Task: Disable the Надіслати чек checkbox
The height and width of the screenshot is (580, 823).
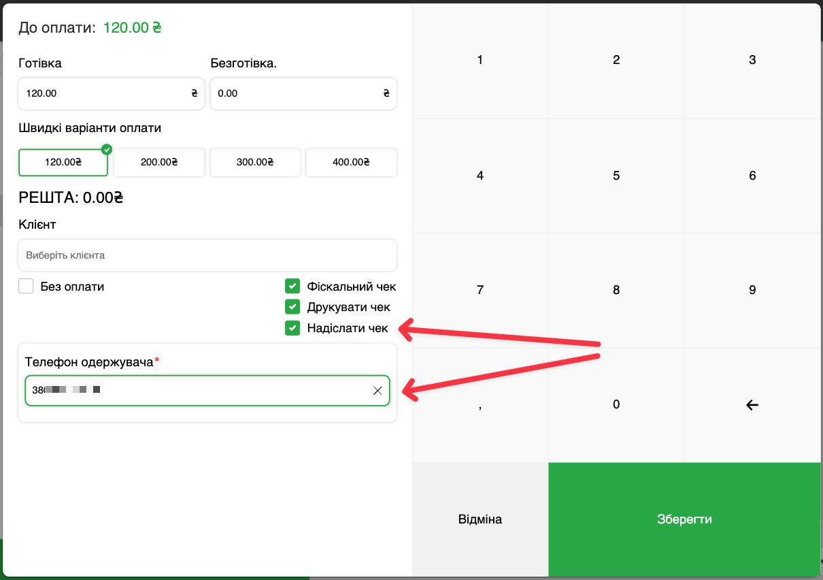Action: [x=292, y=328]
